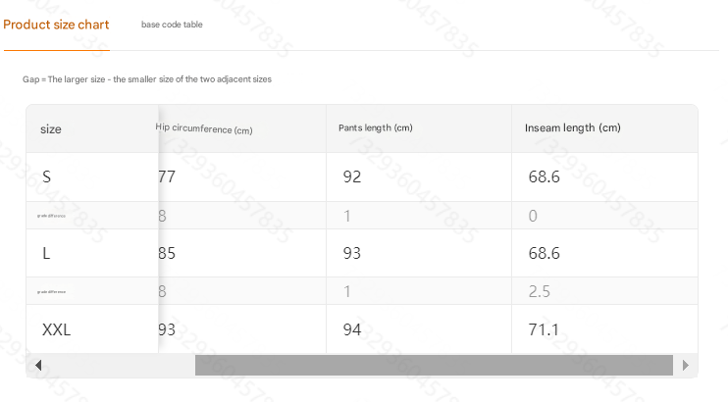Click the right scroll arrow of the table
This screenshot has width=728, height=402.
tap(686, 366)
